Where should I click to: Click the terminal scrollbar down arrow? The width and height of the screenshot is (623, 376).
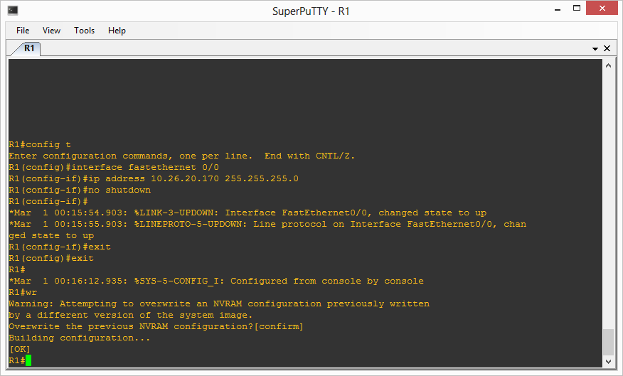pos(608,361)
